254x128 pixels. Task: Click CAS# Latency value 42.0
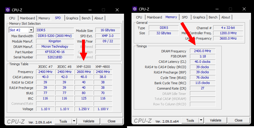pyautogui.click(x=64, y=77)
